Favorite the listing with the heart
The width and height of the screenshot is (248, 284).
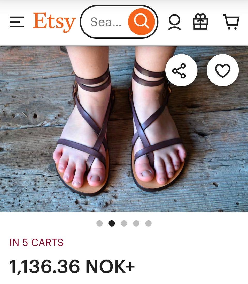222,70
